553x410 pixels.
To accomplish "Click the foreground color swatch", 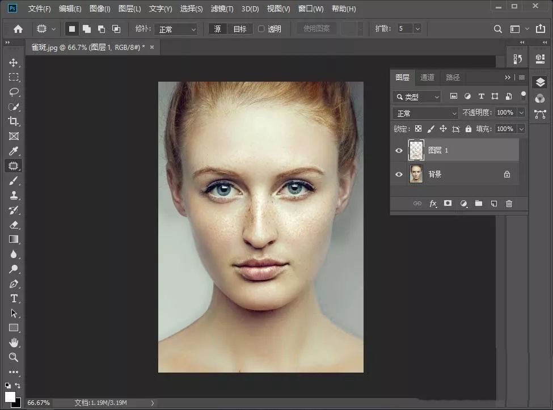I will point(10,396).
